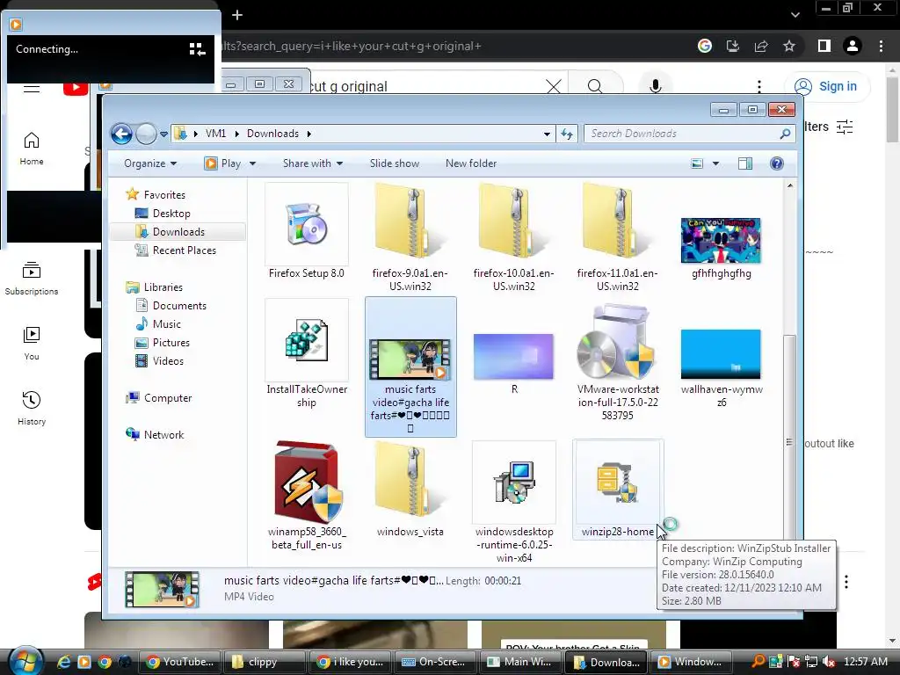The image size is (900, 675).
Task: Toggle Chrome side panel
Action: click(824, 46)
